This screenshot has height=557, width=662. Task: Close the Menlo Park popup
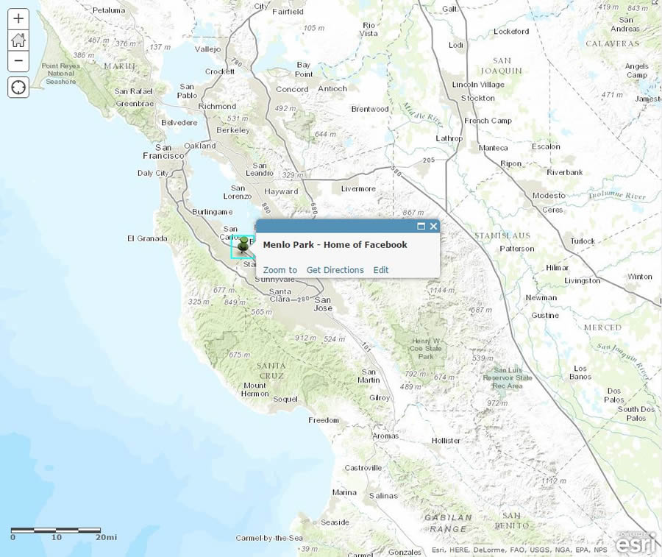click(433, 226)
